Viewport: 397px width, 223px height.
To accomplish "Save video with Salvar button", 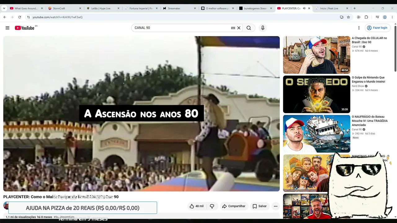I will tap(260, 206).
